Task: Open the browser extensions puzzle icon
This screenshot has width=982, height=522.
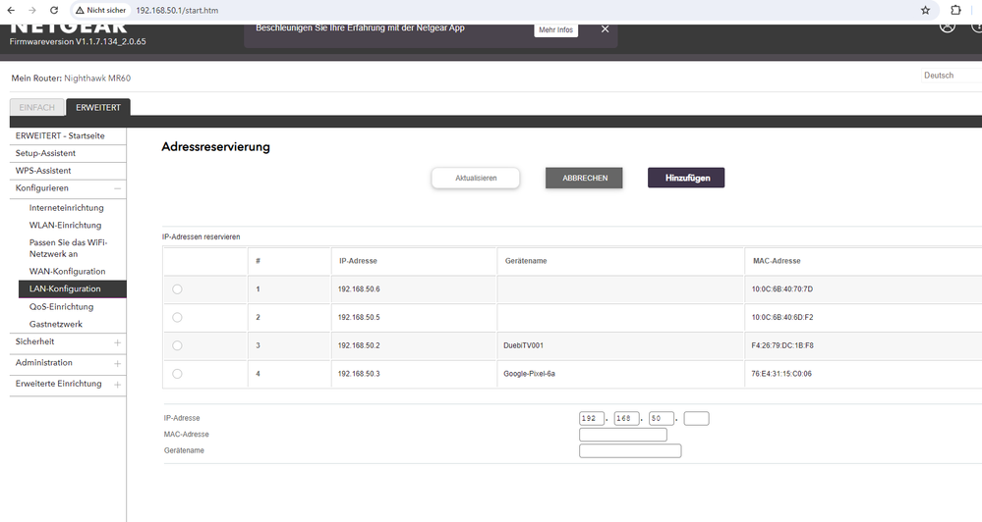Action: 955,10
